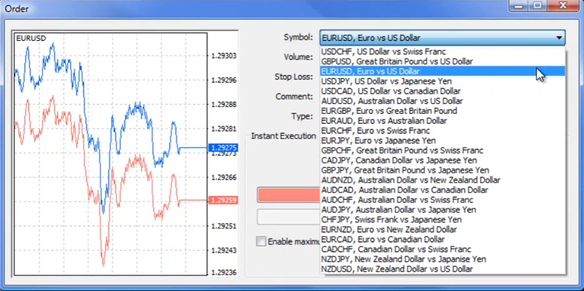584x291 pixels.
Task: Collapse the Symbol dropdown via its arrow
Action: click(559, 37)
